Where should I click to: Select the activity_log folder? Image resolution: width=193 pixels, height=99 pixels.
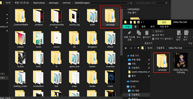(x=74, y=17)
